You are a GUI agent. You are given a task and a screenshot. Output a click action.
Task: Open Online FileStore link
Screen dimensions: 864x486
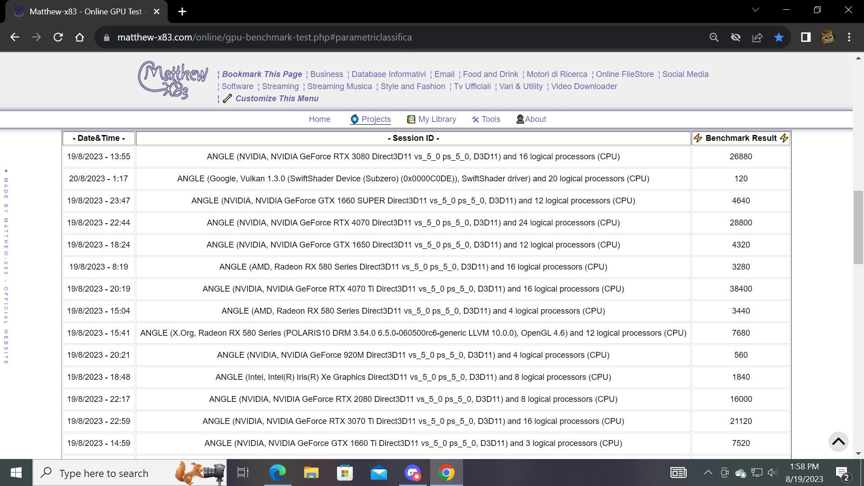[625, 74]
